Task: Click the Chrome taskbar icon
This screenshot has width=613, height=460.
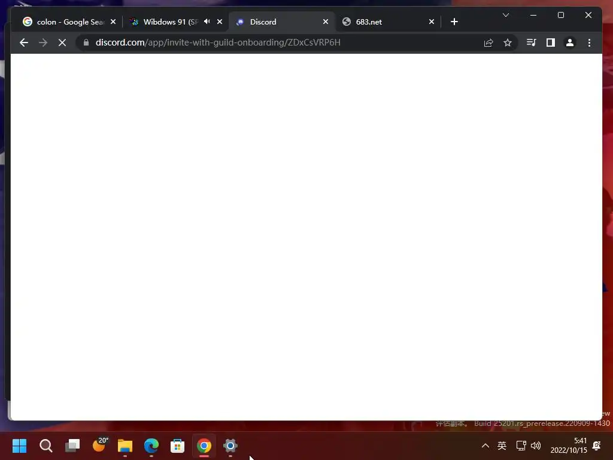Action: 204,446
